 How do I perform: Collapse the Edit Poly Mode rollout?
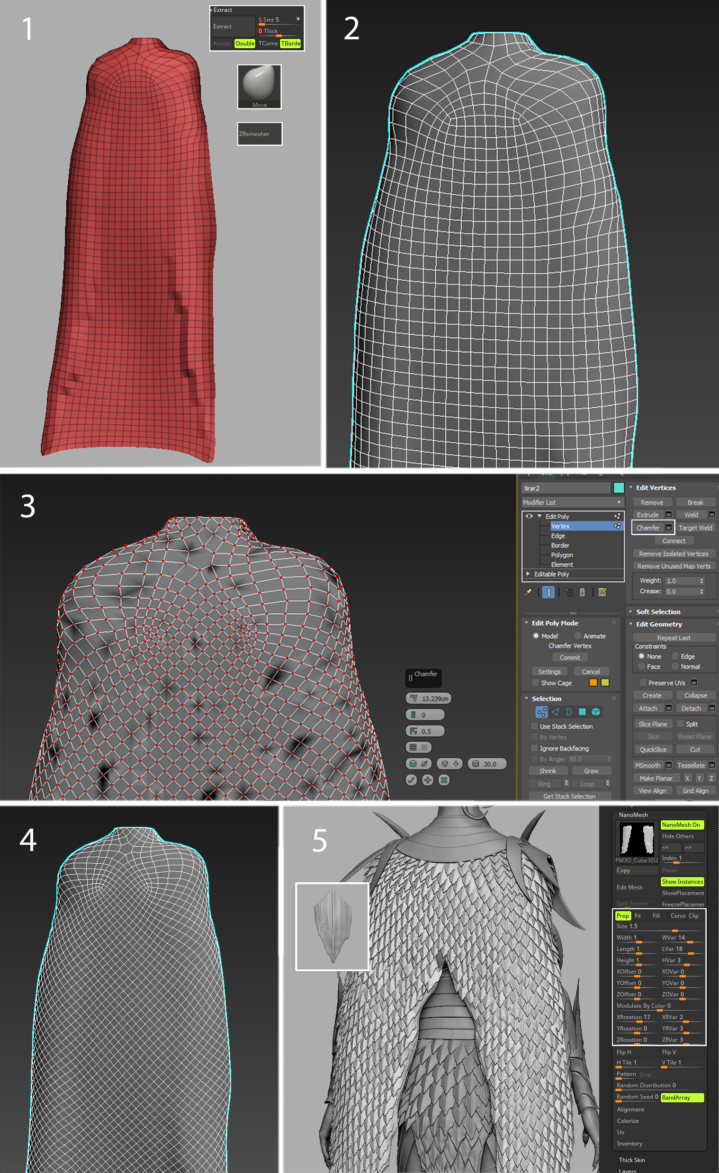[527, 623]
